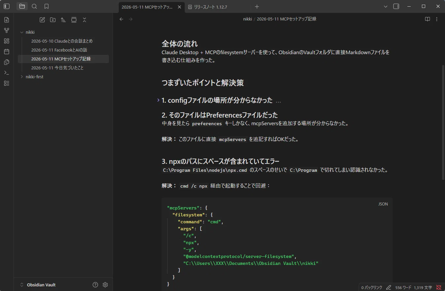Open command palette terminal icon
Image resolution: width=445 pixels, height=291 pixels.
(7, 73)
